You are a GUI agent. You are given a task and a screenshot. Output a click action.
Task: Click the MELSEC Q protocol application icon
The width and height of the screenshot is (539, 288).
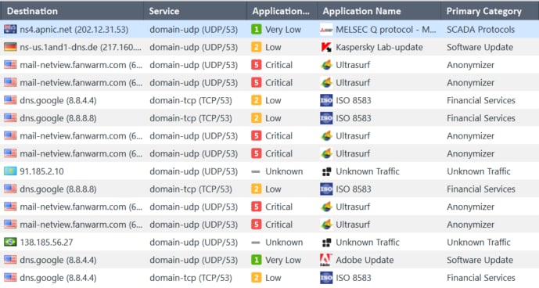[x=326, y=30]
